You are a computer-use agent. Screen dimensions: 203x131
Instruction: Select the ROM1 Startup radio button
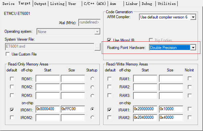[x=92, y=79]
